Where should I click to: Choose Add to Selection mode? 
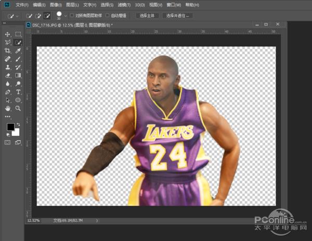(38, 16)
